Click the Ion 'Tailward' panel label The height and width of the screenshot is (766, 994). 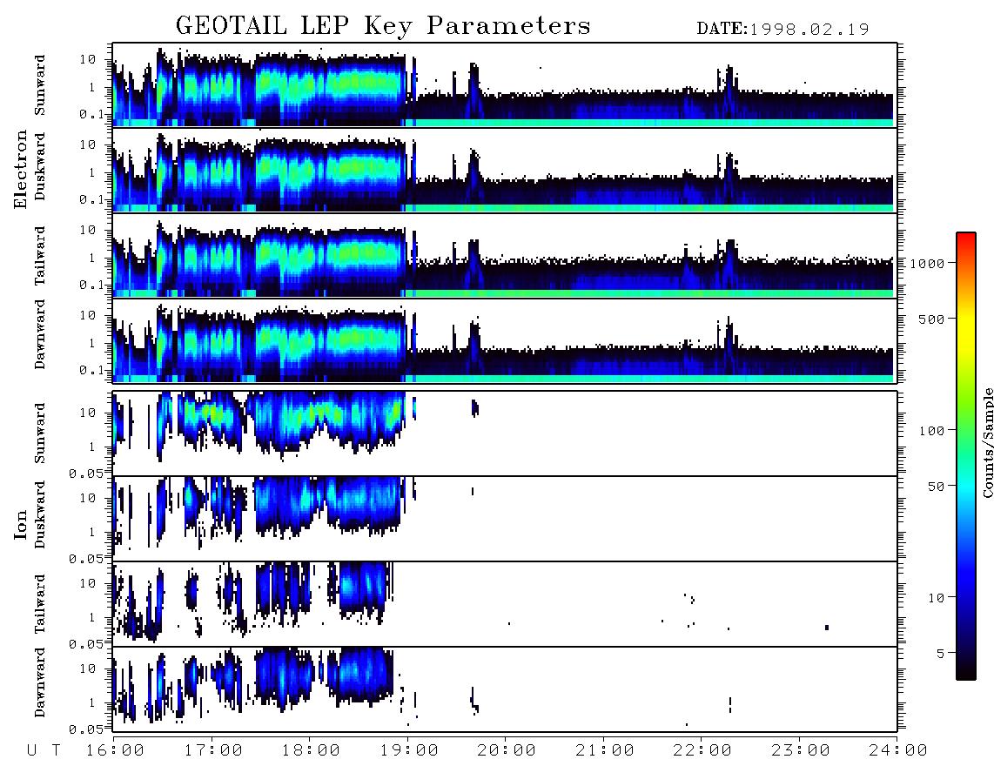pos(40,604)
